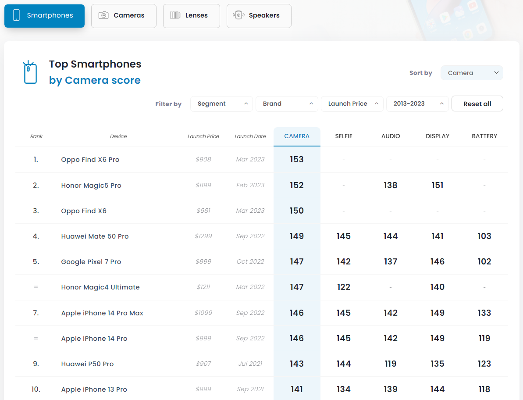Open the Smartphones tab
This screenshot has height=400, width=523.
click(x=44, y=16)
